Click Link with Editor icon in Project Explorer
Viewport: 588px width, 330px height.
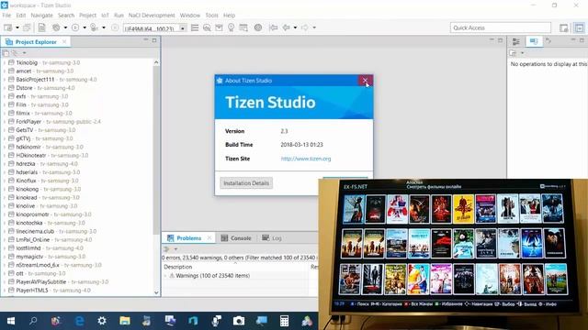coord(15,53)
